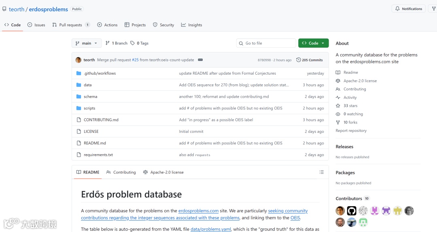Open pull request #25 link
Viewport: 437px width, 232px height.
pyautogui.click(x=135, y=60)
